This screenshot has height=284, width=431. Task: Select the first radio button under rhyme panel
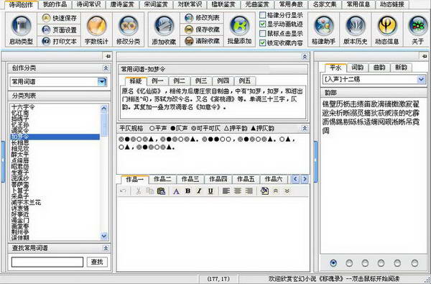click(x=333, y=263)
